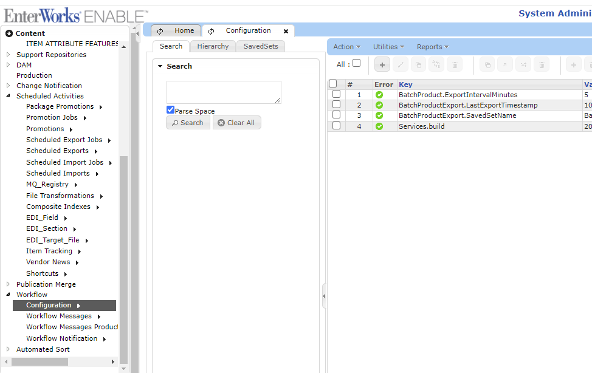Click the scroll-down arrow of the tree scrollbar

123,369
